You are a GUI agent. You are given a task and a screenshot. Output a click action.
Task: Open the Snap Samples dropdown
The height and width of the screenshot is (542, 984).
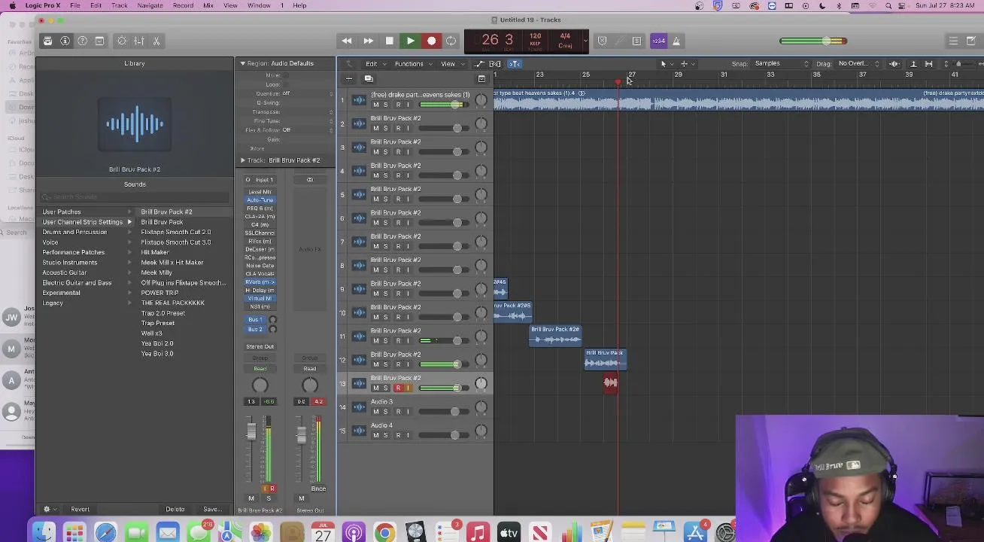(781, 63)
